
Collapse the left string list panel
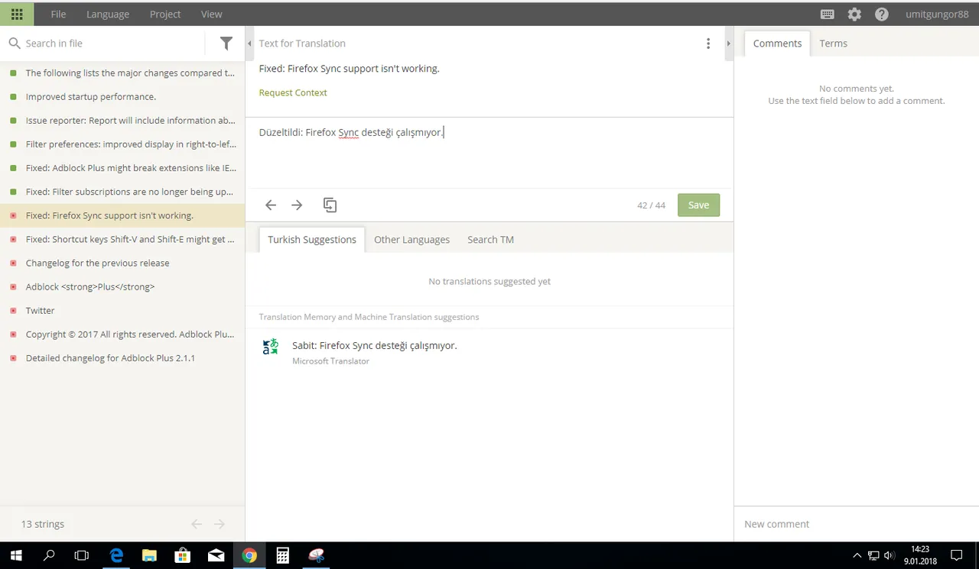coord(249,44)
